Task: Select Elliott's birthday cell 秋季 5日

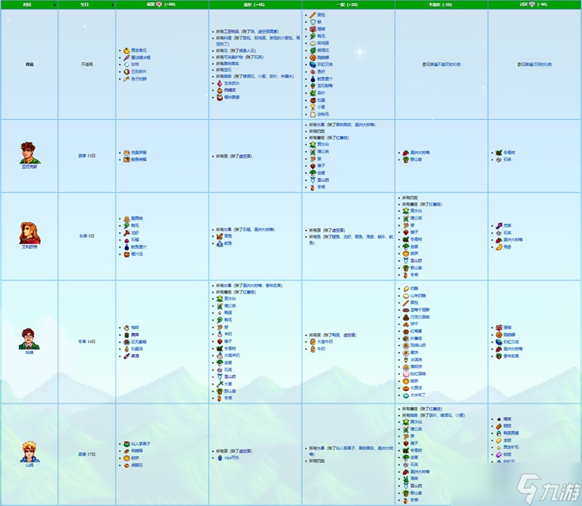Action: 87,236
